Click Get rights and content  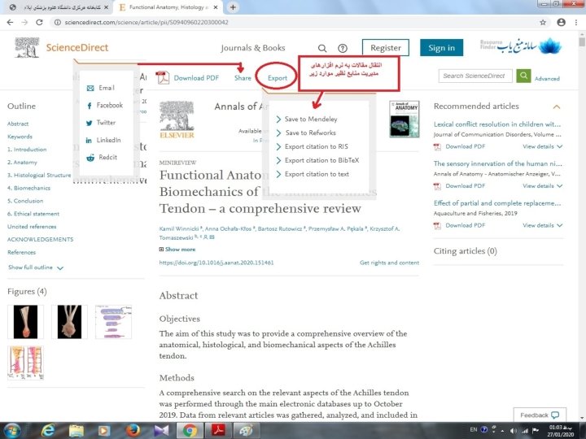(389, 263)
